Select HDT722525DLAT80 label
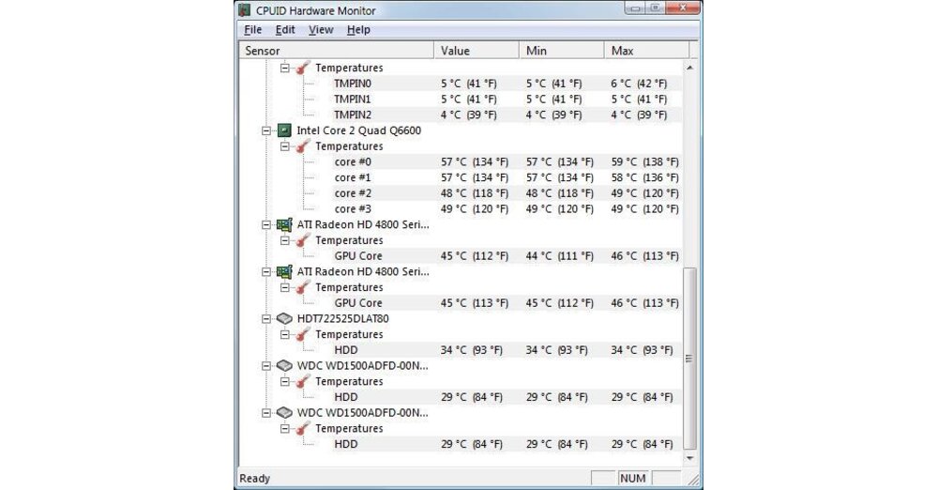Screen dimensions: 938x490 pyautogui.click(x=342, y=318)
